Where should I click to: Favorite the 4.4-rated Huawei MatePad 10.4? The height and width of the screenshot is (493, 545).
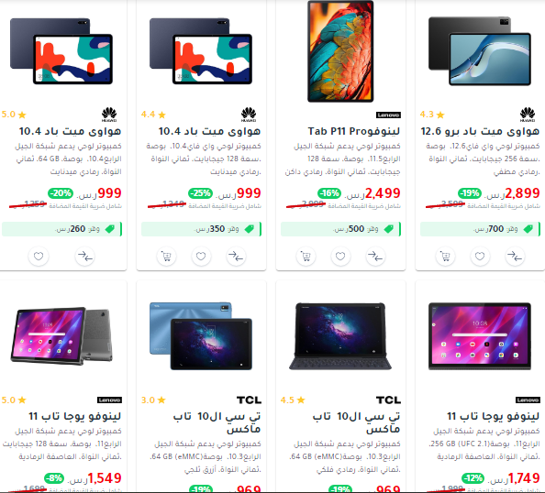(x=201, y=257)
